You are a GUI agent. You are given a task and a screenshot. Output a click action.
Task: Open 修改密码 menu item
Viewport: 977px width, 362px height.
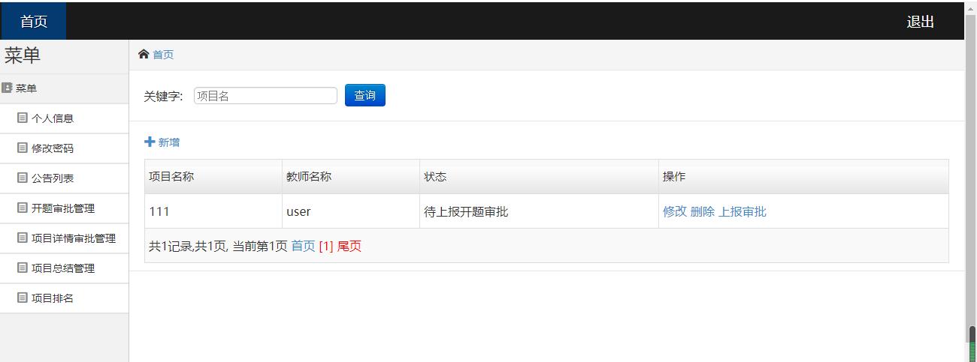click(x=65, y=148)
